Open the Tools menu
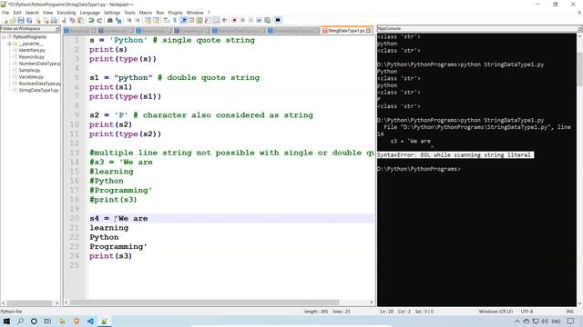 [x=129, y=13]
